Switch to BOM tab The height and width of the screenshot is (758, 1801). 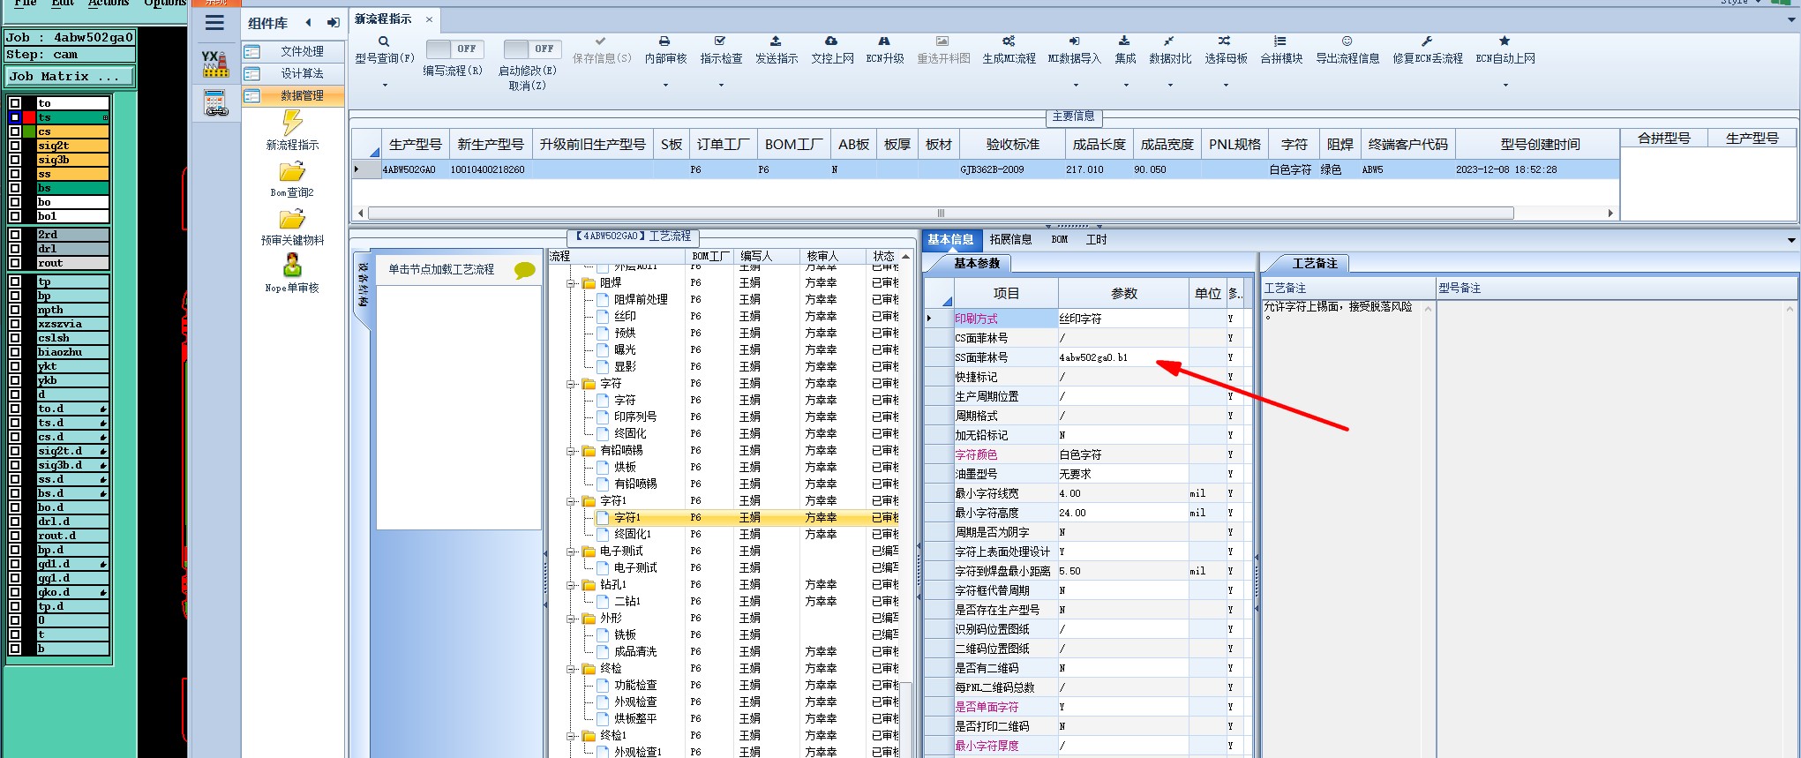click(1059, 239)
